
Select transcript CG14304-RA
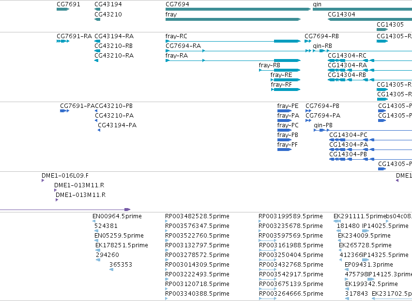(370, 70)
